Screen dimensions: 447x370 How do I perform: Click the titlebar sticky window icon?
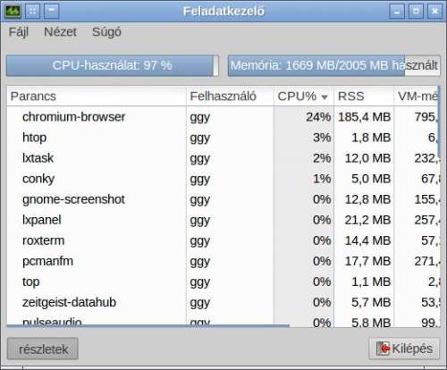(x=33, y=12)
